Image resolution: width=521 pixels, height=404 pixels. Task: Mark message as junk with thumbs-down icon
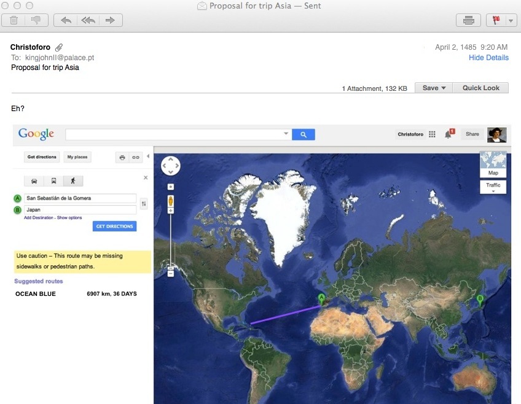pyautogui.click(x=36, y=20)
